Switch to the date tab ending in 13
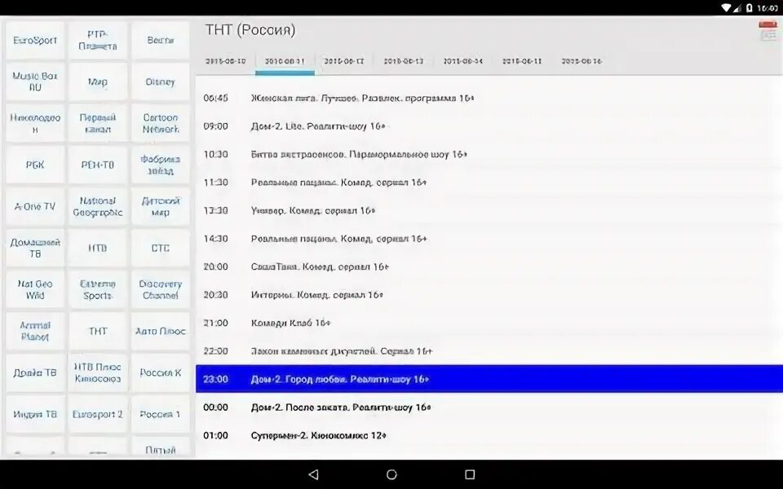 click(x=404, y=61)
